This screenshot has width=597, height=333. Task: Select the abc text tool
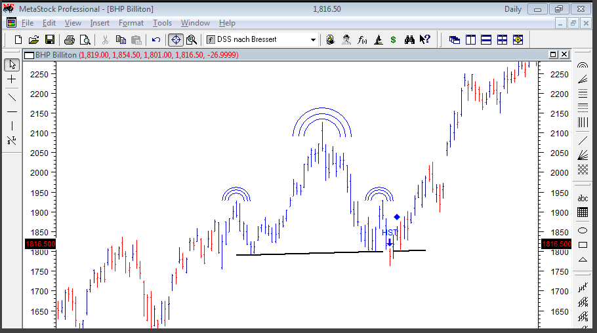click(583, 198)
